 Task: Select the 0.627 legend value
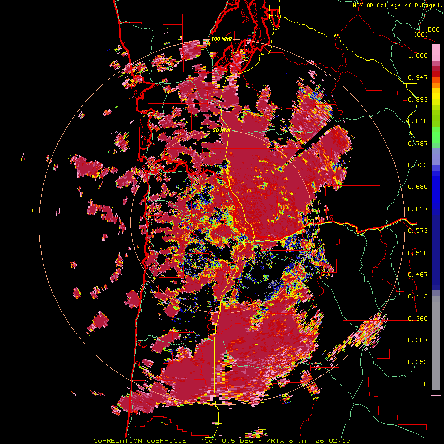(x=418, y=209)
